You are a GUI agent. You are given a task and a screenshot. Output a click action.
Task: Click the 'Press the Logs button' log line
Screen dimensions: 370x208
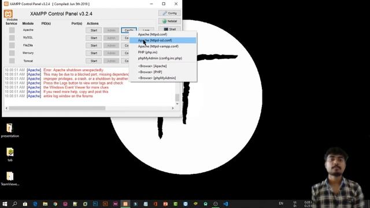click(x=83, y=83)
